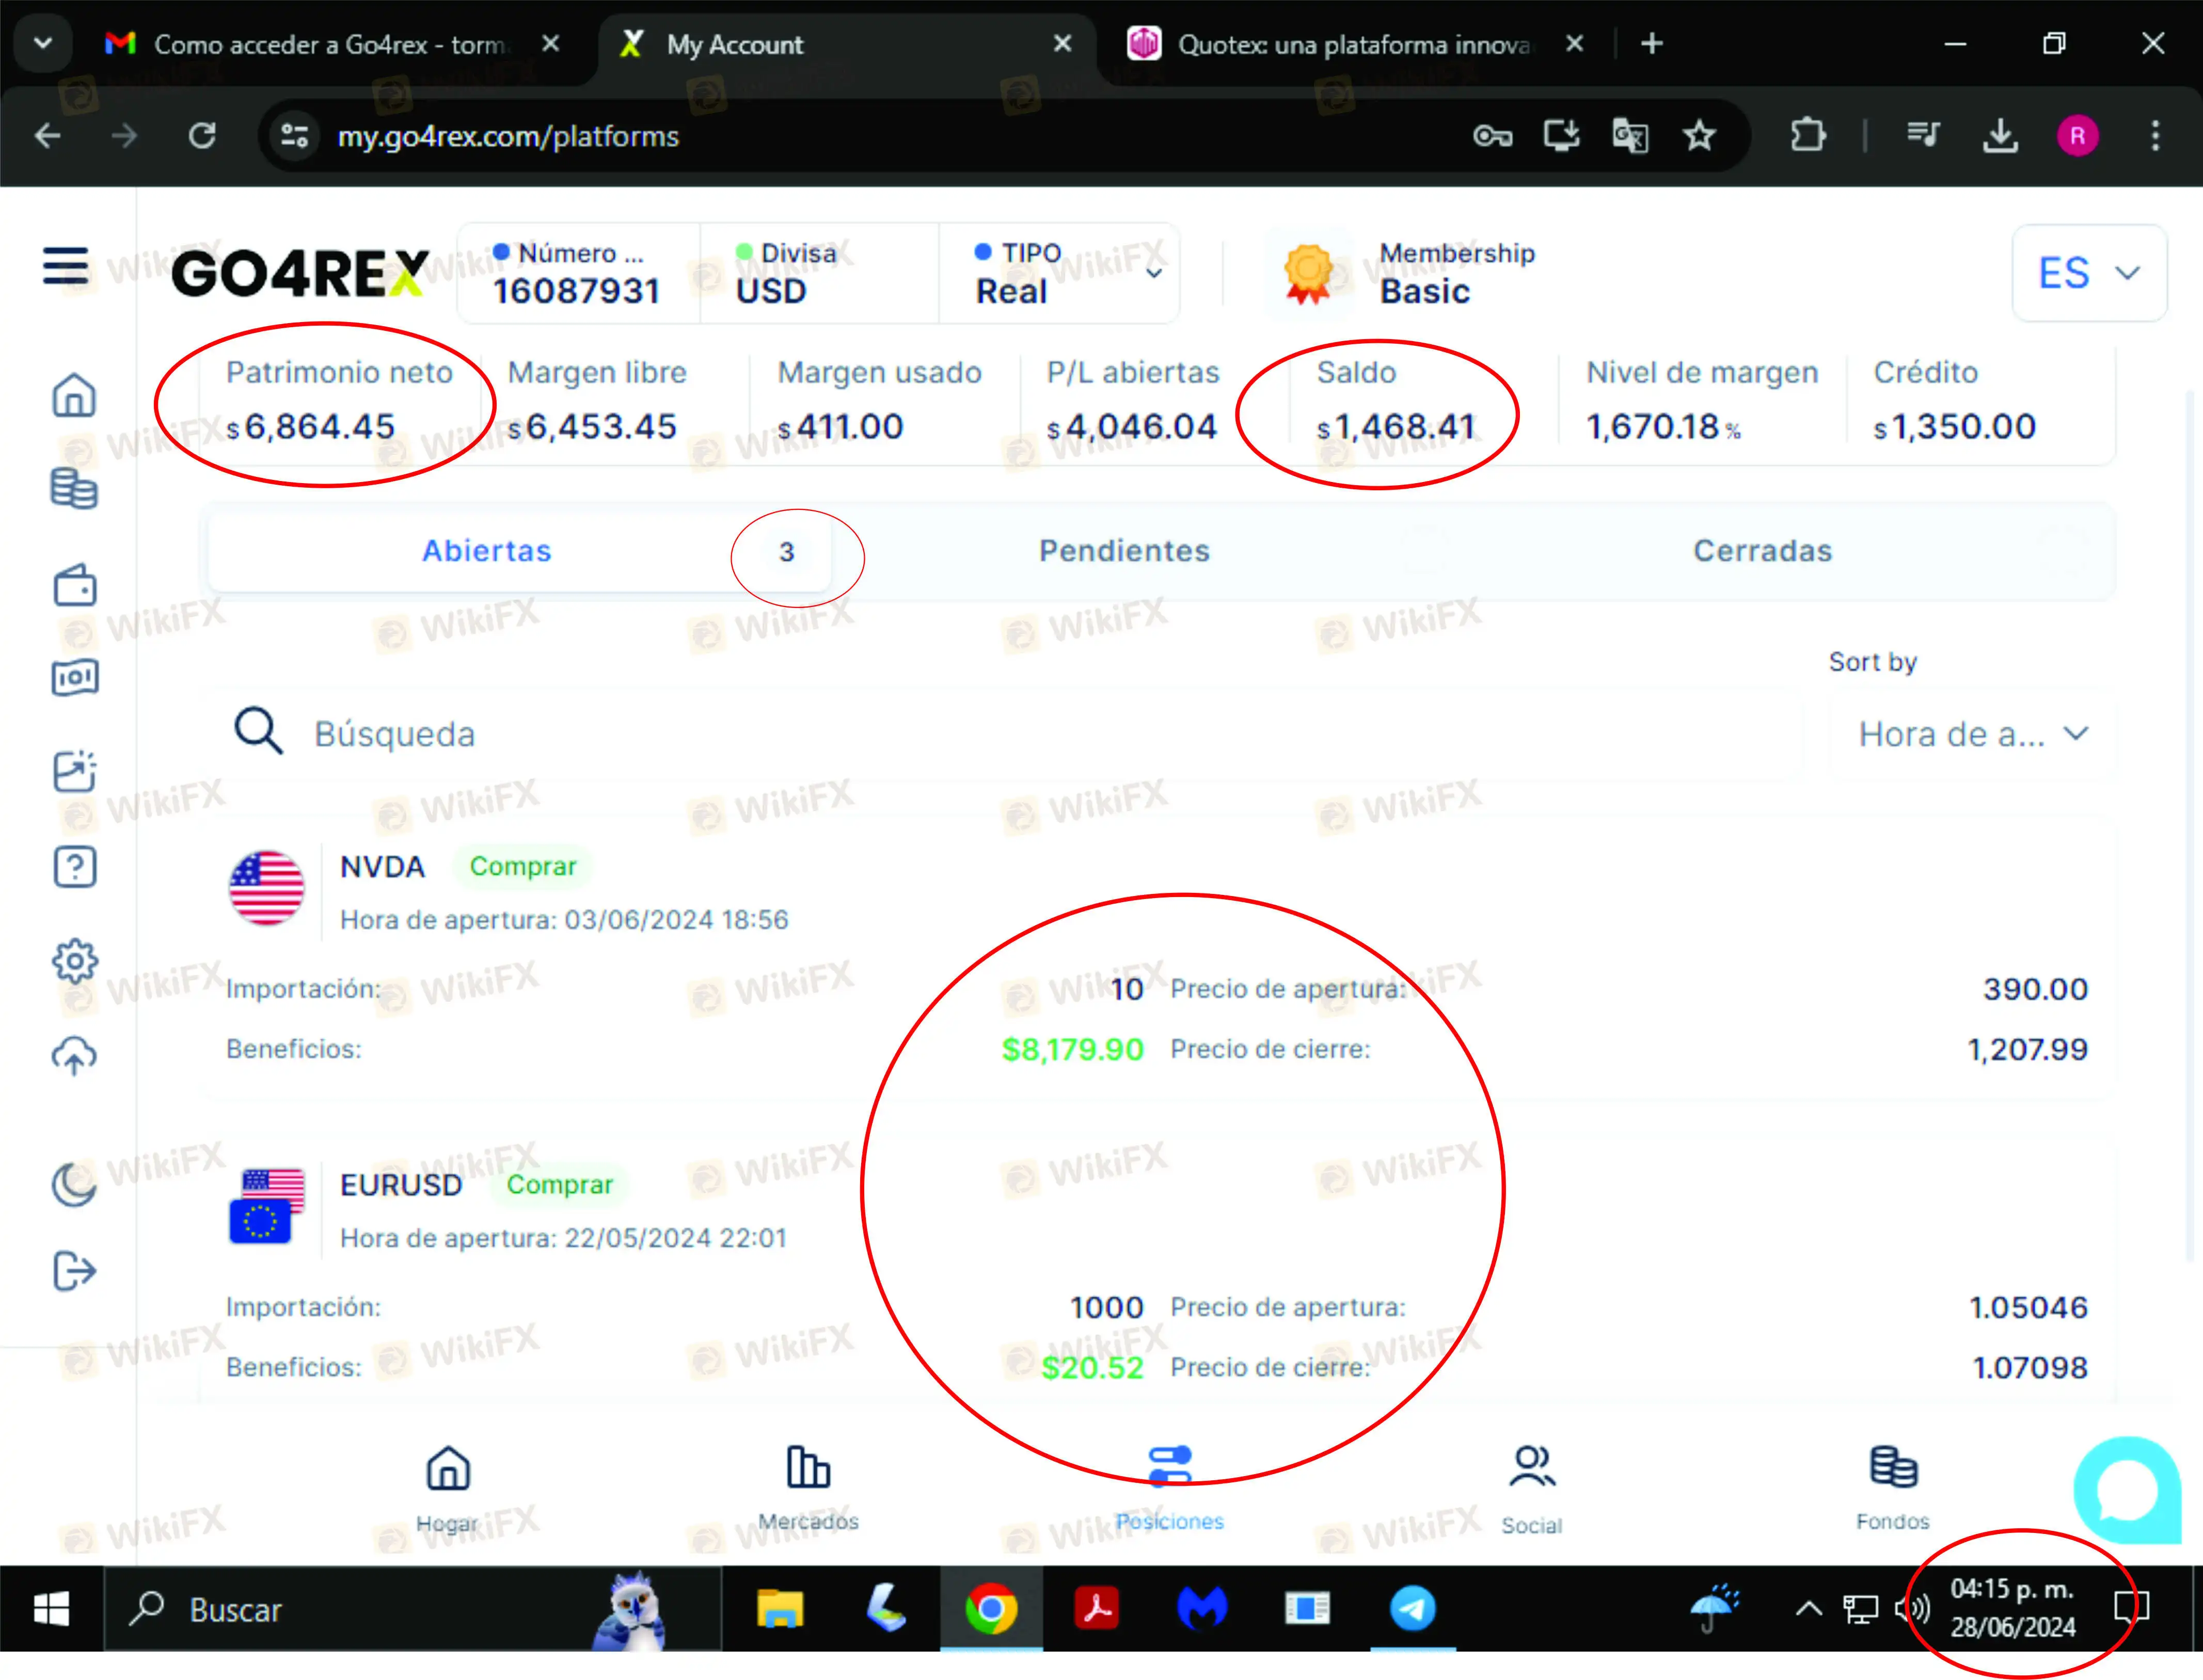Open Telegram from the taskbar
Viewport: 2203px width, 1680px height.
coord(1413,1609)
